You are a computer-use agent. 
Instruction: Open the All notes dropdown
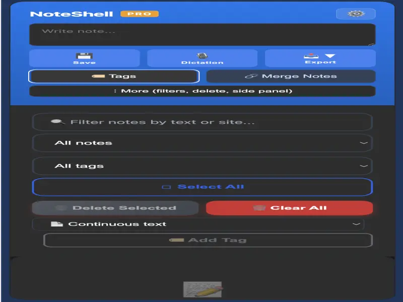202,143
